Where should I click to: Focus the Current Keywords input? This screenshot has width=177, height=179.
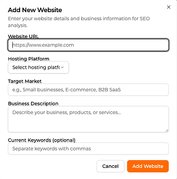tap(88, 149)
